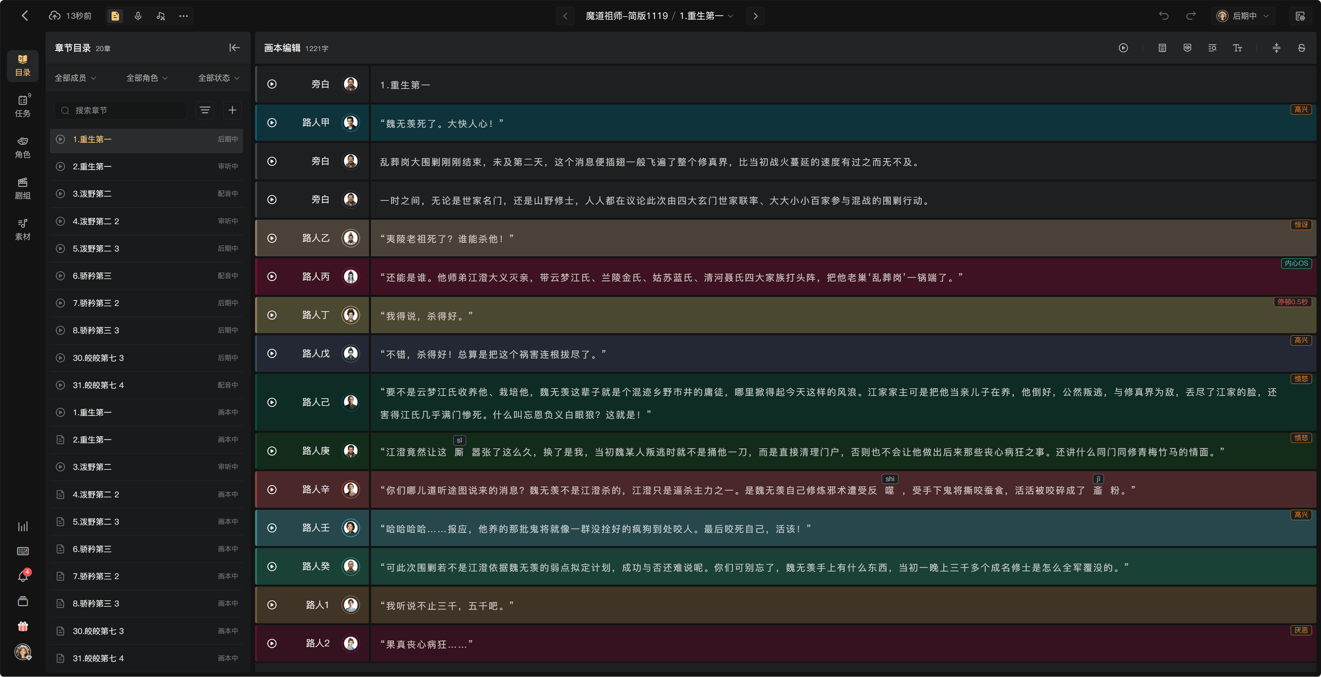Image resolution: width=1321 pixels, height=677 pixels.
Task: Open the 后期中 status dropdown at top right
Action: [1243, 16]
